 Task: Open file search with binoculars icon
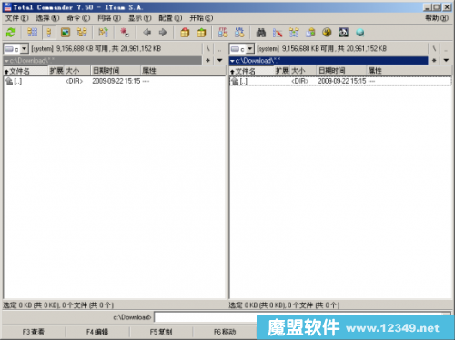[261, 33]
